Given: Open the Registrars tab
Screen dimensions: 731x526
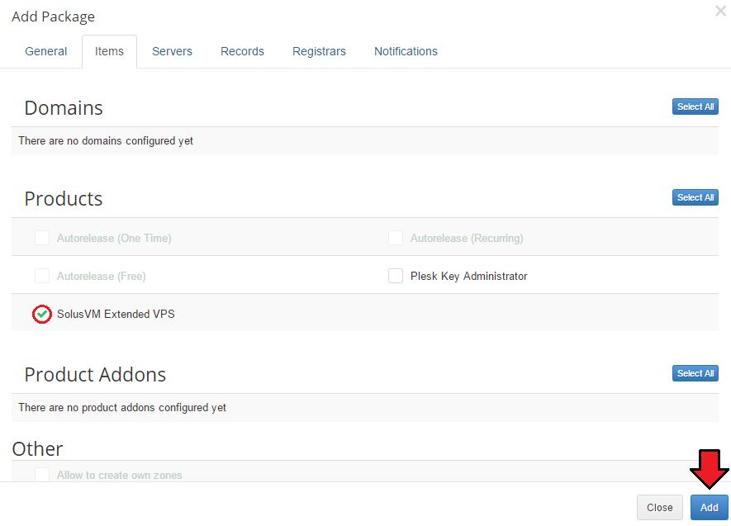Looking at the screenshot, I should point(320,51).
